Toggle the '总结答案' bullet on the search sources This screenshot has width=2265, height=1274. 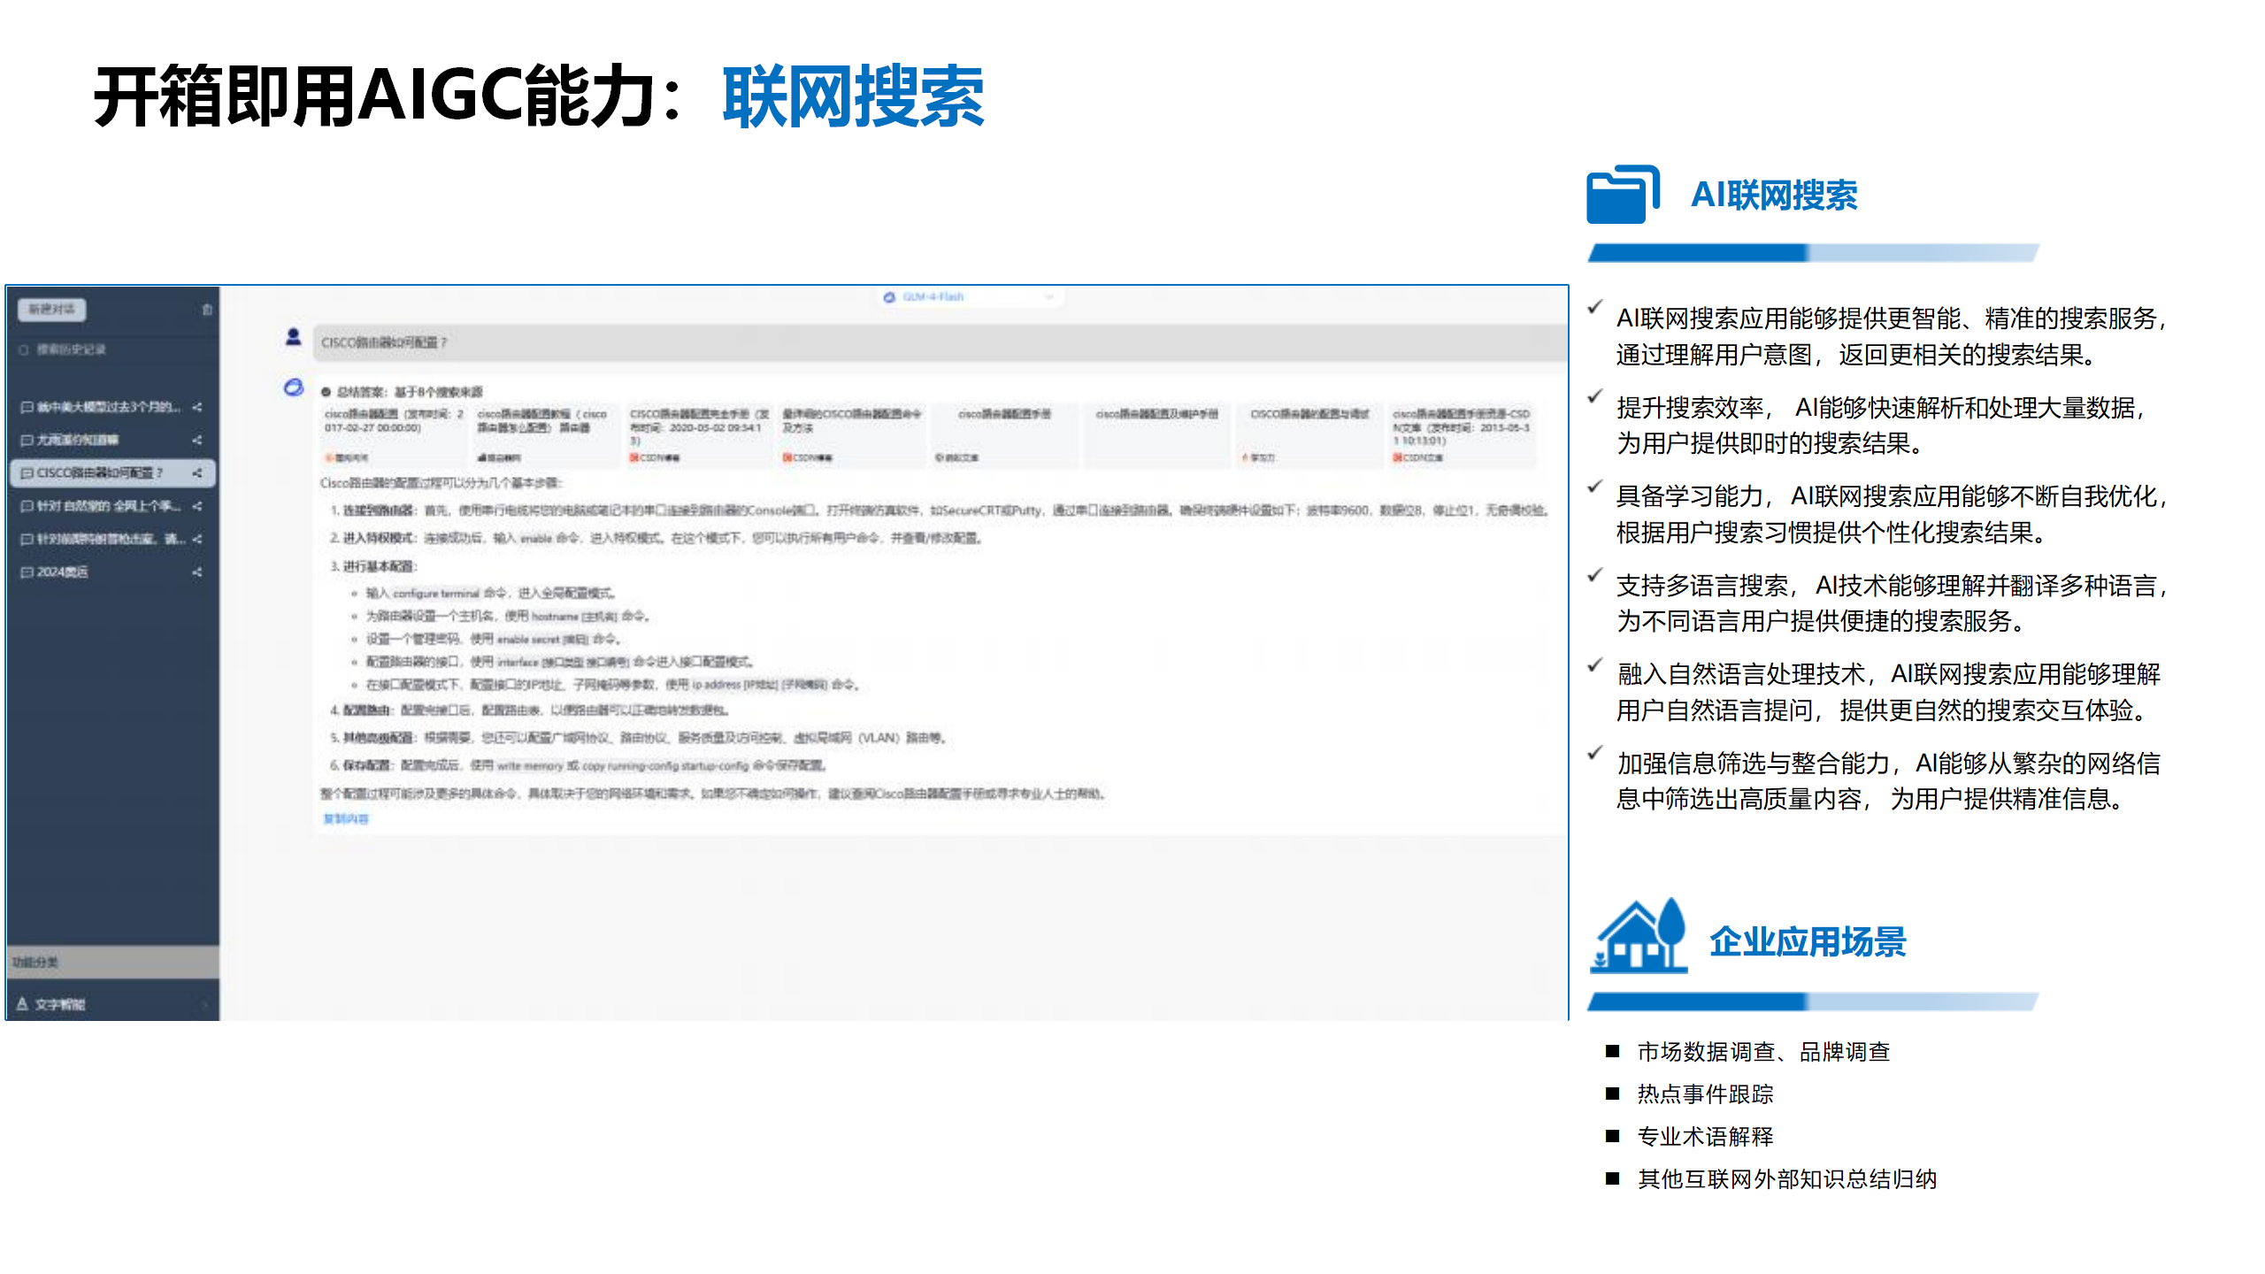pos(326,392)
